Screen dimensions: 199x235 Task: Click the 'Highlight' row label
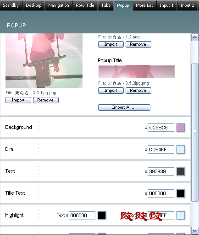coord(14,215)
